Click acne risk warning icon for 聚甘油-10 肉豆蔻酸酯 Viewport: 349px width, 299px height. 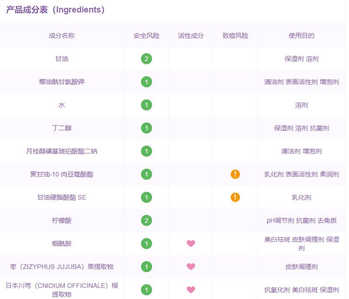coord(235,174)
